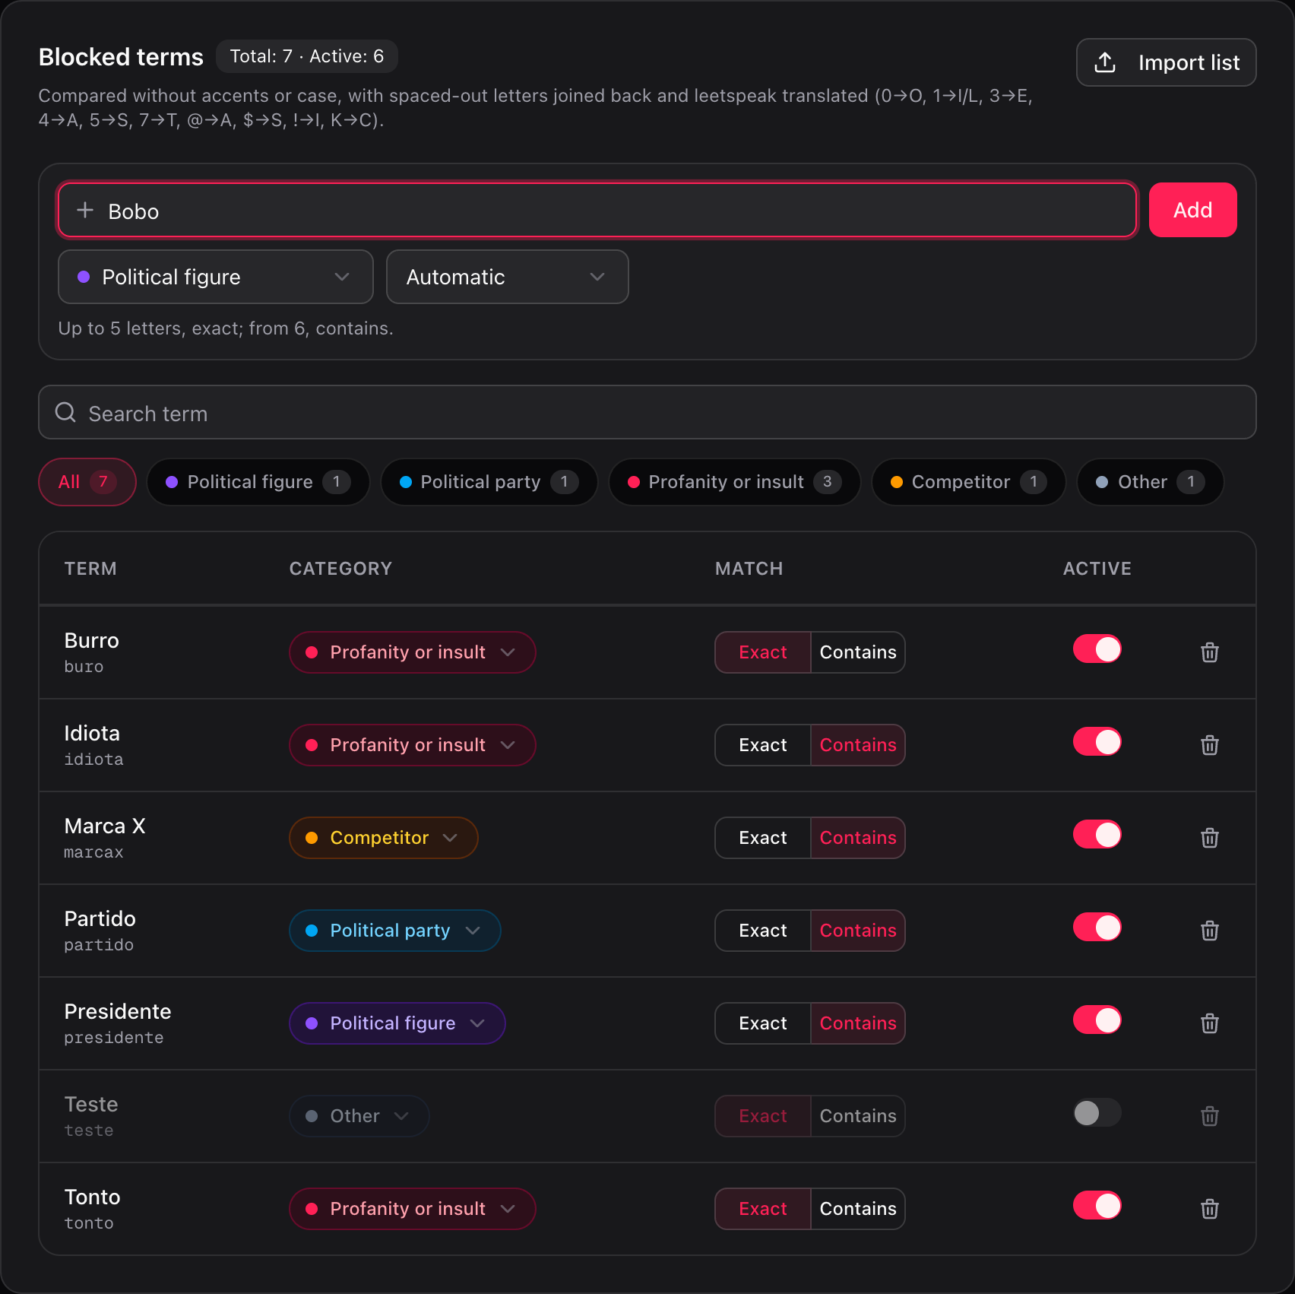1295x1294 pixels.
Task: Click the term name 'Partido'
Action: (x=100, y=918)
